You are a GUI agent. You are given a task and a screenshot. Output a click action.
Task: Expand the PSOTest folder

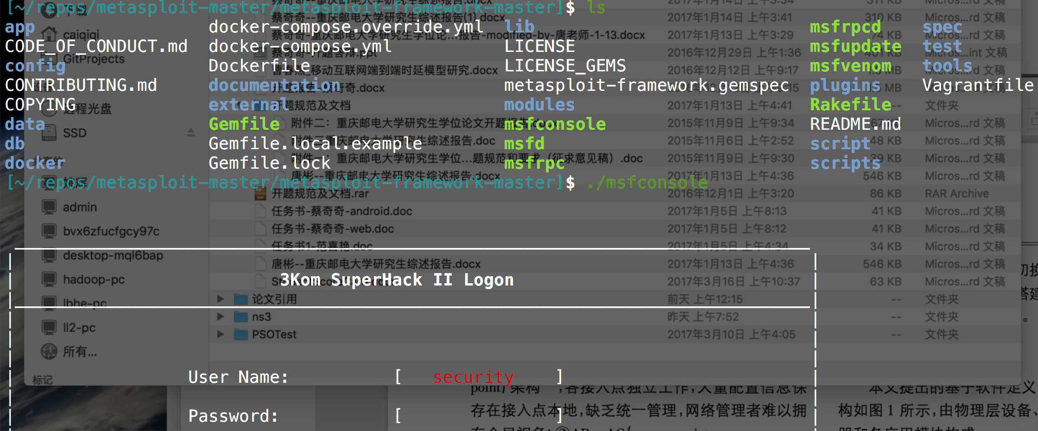click(220, 334)
